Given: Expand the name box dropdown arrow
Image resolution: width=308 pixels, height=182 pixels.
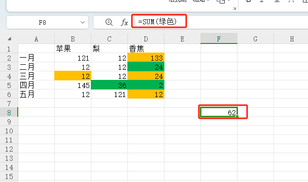Looking at the screenshot, I should tap(83, 22).
